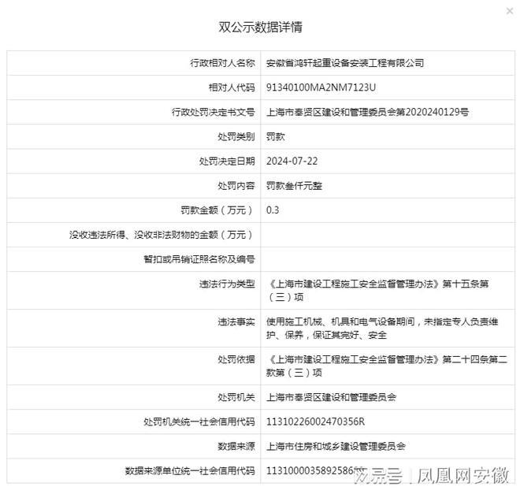Select the 处罚机关统一社会信用代码 label
The height and width of the screenshot is (494, 520).
[x=199, y=422]
